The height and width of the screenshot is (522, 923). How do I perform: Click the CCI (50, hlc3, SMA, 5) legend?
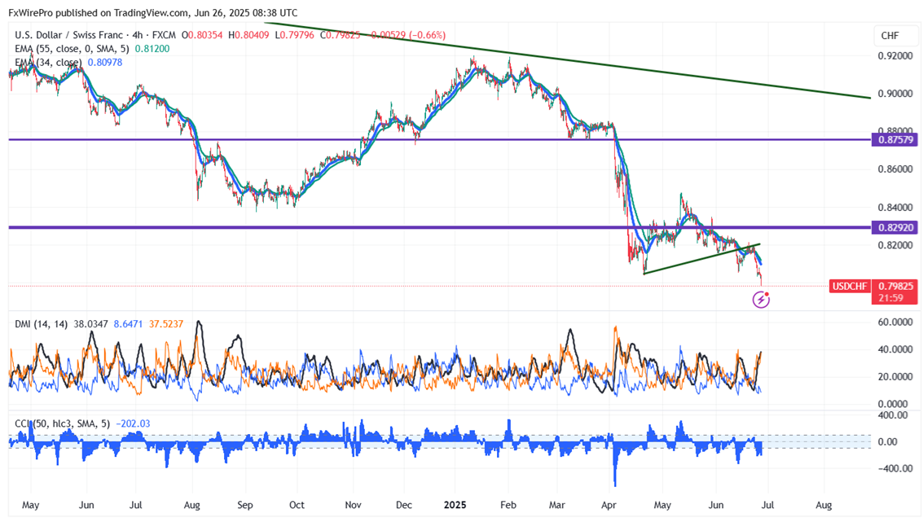point(63,423)
